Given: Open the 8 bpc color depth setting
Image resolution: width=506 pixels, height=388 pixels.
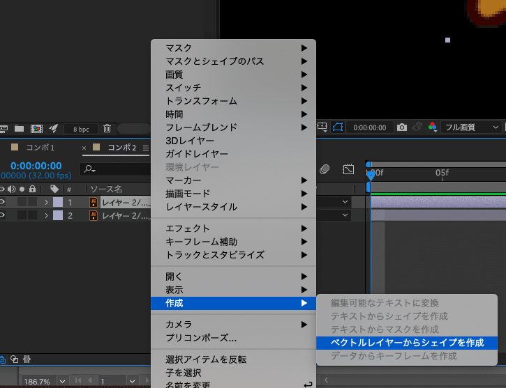Looking at the screenshot, I should [x=81, y=129].
